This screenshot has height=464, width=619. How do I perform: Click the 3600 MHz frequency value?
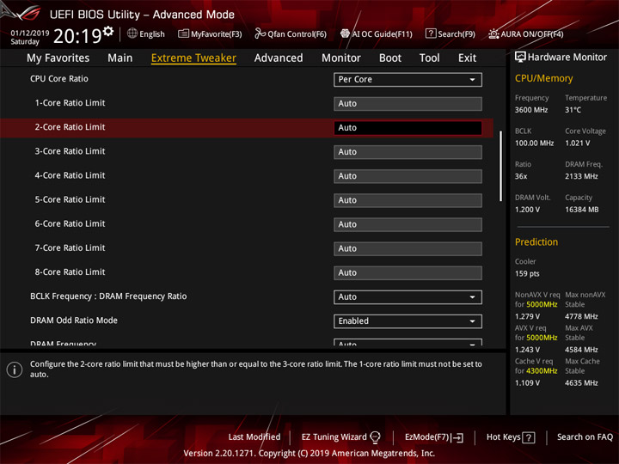(531, 110)
